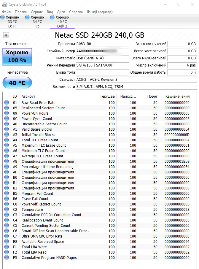Click status icon for Raw Read Error Rate
The width and height of the screenshot is (199, 269).
(x=7, y=103)
